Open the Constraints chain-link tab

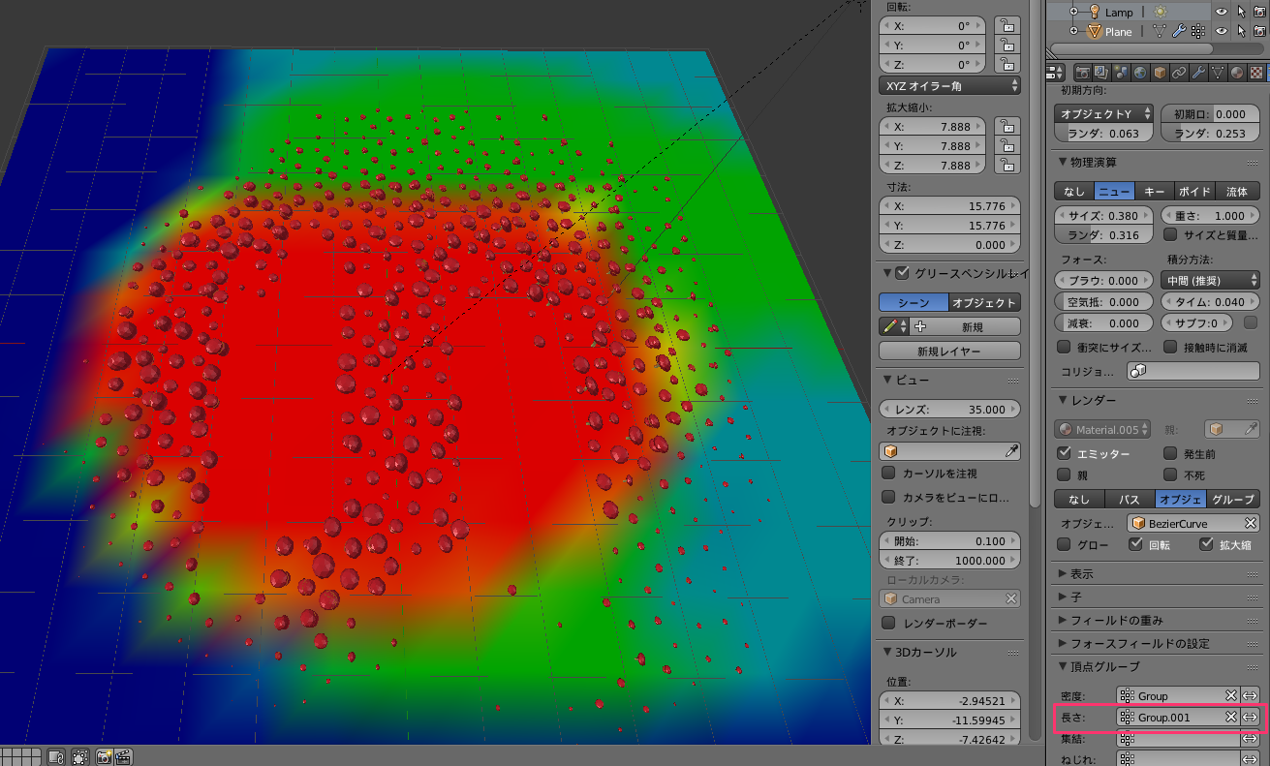tap(1179, 73)
